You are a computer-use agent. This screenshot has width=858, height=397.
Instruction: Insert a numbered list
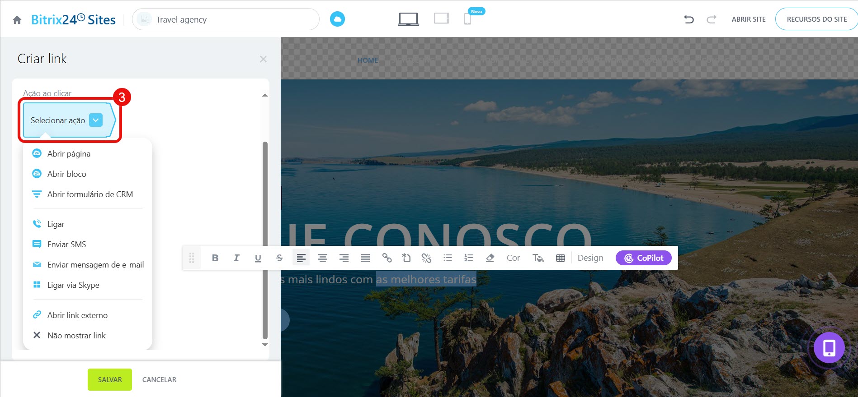point(469,258)
